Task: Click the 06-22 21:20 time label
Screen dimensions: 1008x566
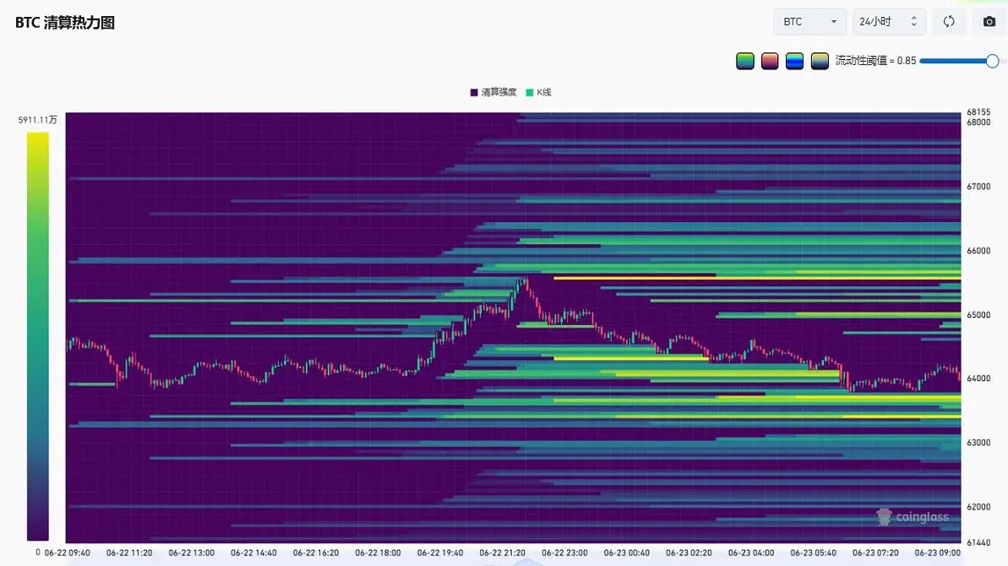Action: [502, 553]
